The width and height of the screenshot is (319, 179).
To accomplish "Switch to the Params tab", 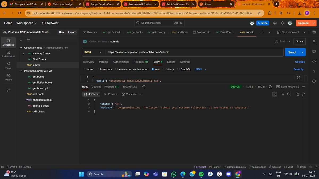I will click(x=103, y=62).
